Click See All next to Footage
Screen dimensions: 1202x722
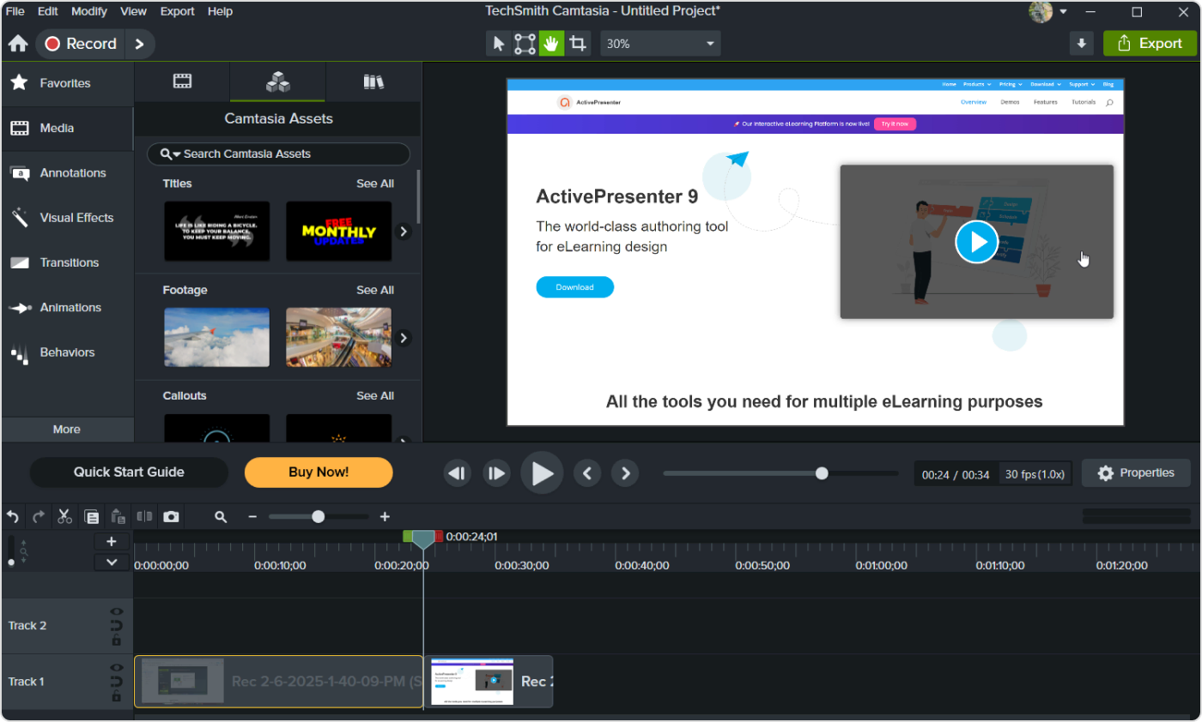374,290
